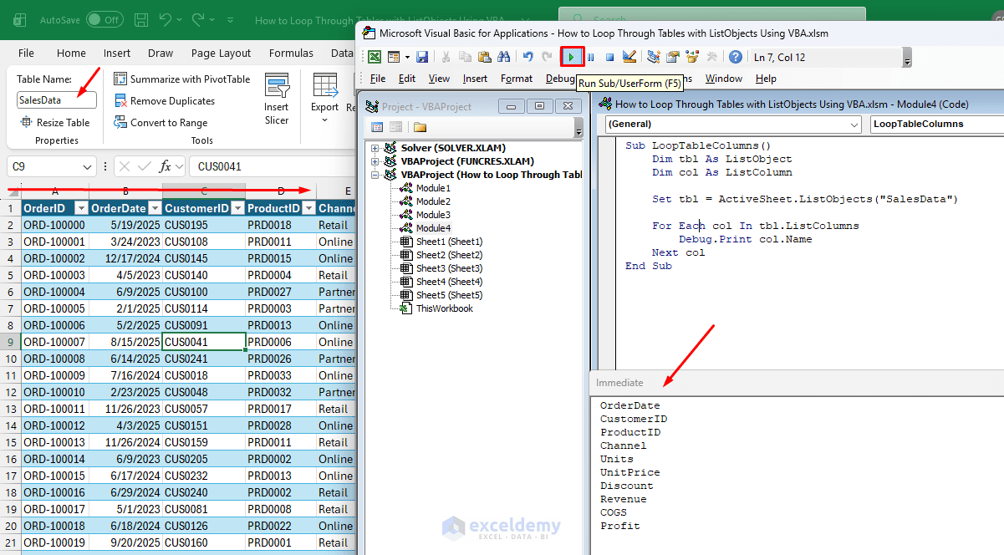Click the Undo icon in VBA toolbar
This screenshot has width=1004, height=555.
[528, 57]
